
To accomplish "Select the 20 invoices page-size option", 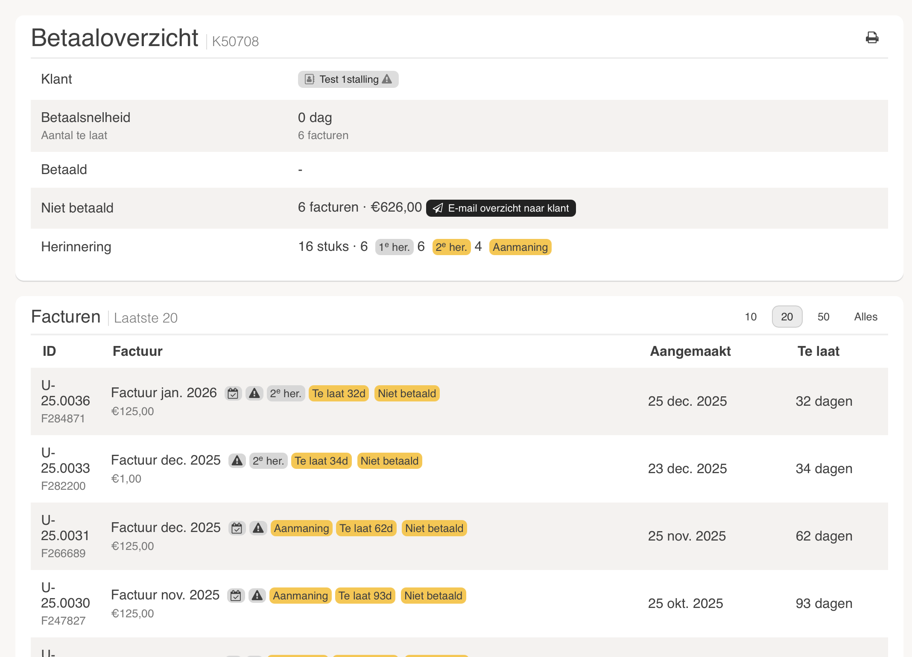I will [x=787, y=317].
